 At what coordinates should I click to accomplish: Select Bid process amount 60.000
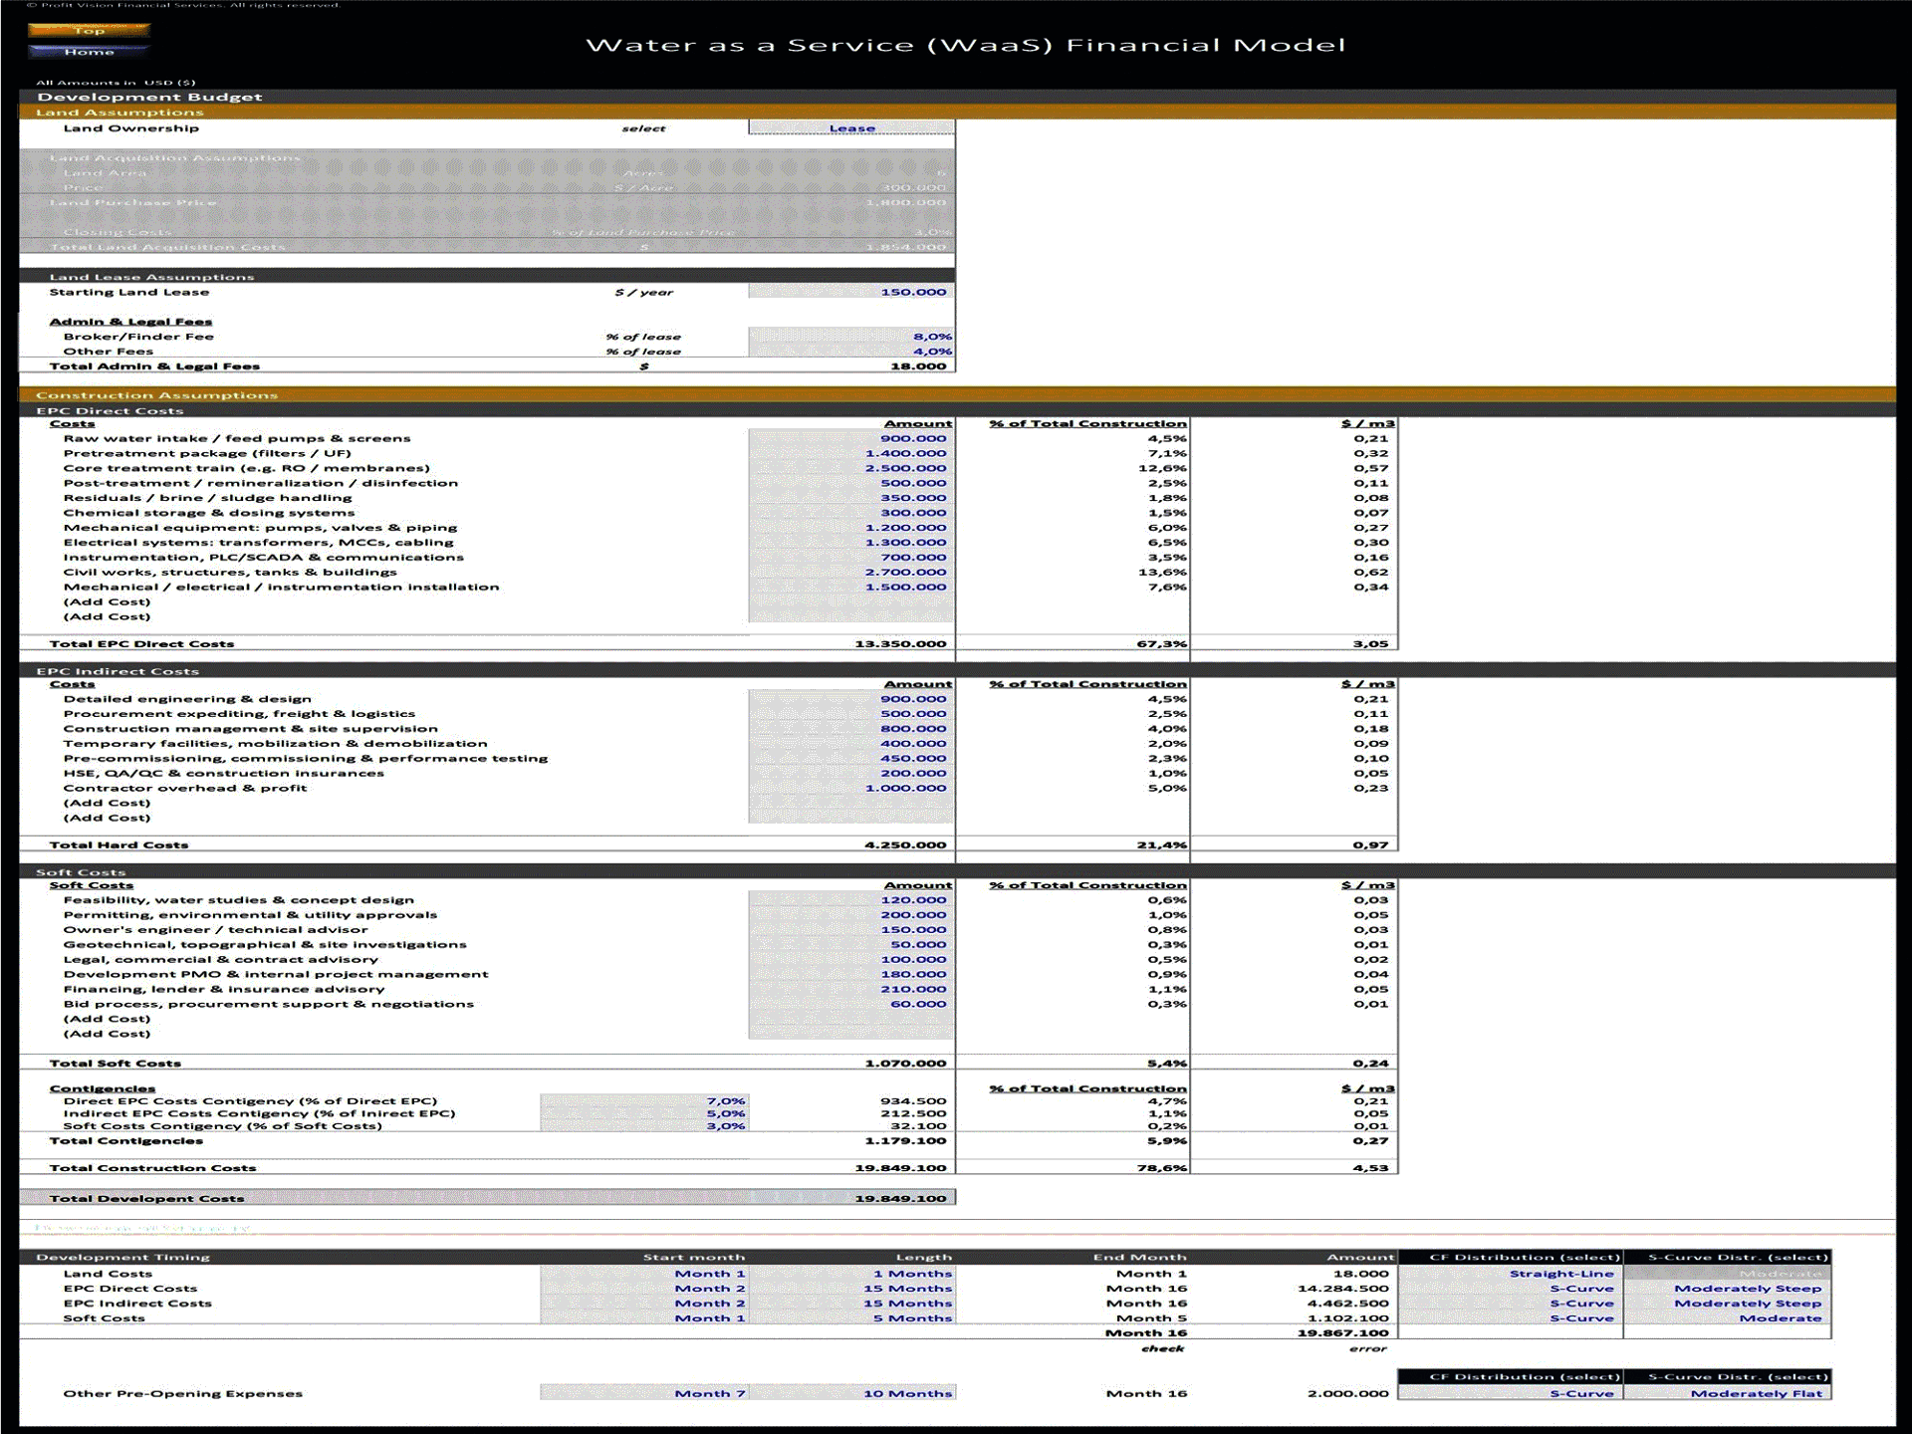click(x=851, y=1004)
